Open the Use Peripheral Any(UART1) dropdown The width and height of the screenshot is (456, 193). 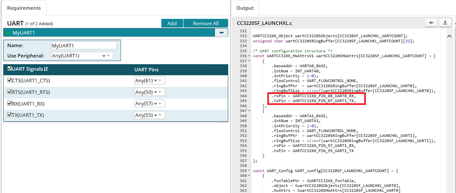[82, 56]
